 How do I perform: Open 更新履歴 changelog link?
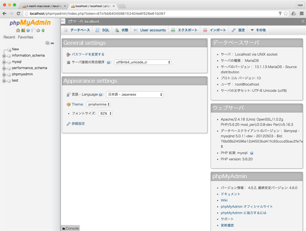coord(227,225)
